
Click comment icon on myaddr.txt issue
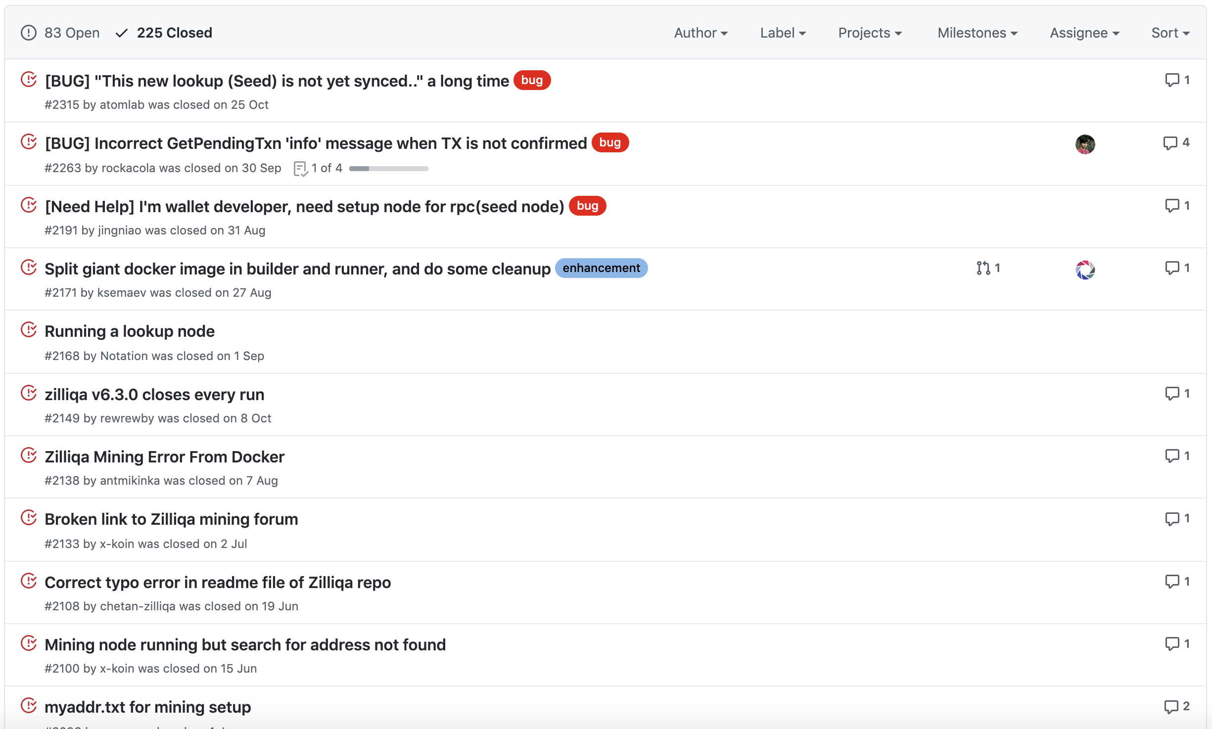point(1171,707)
